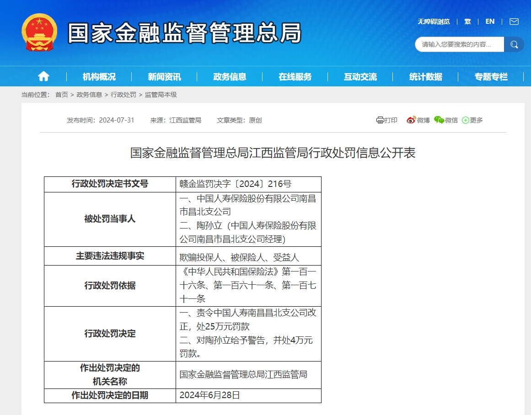Open the 新闻资讯 menu
Image resolution: width=531 pixels, height=415 pixels.
click(164, 77)
